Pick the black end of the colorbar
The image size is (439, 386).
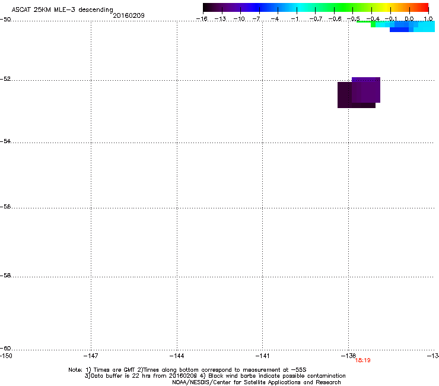point(206,7)
